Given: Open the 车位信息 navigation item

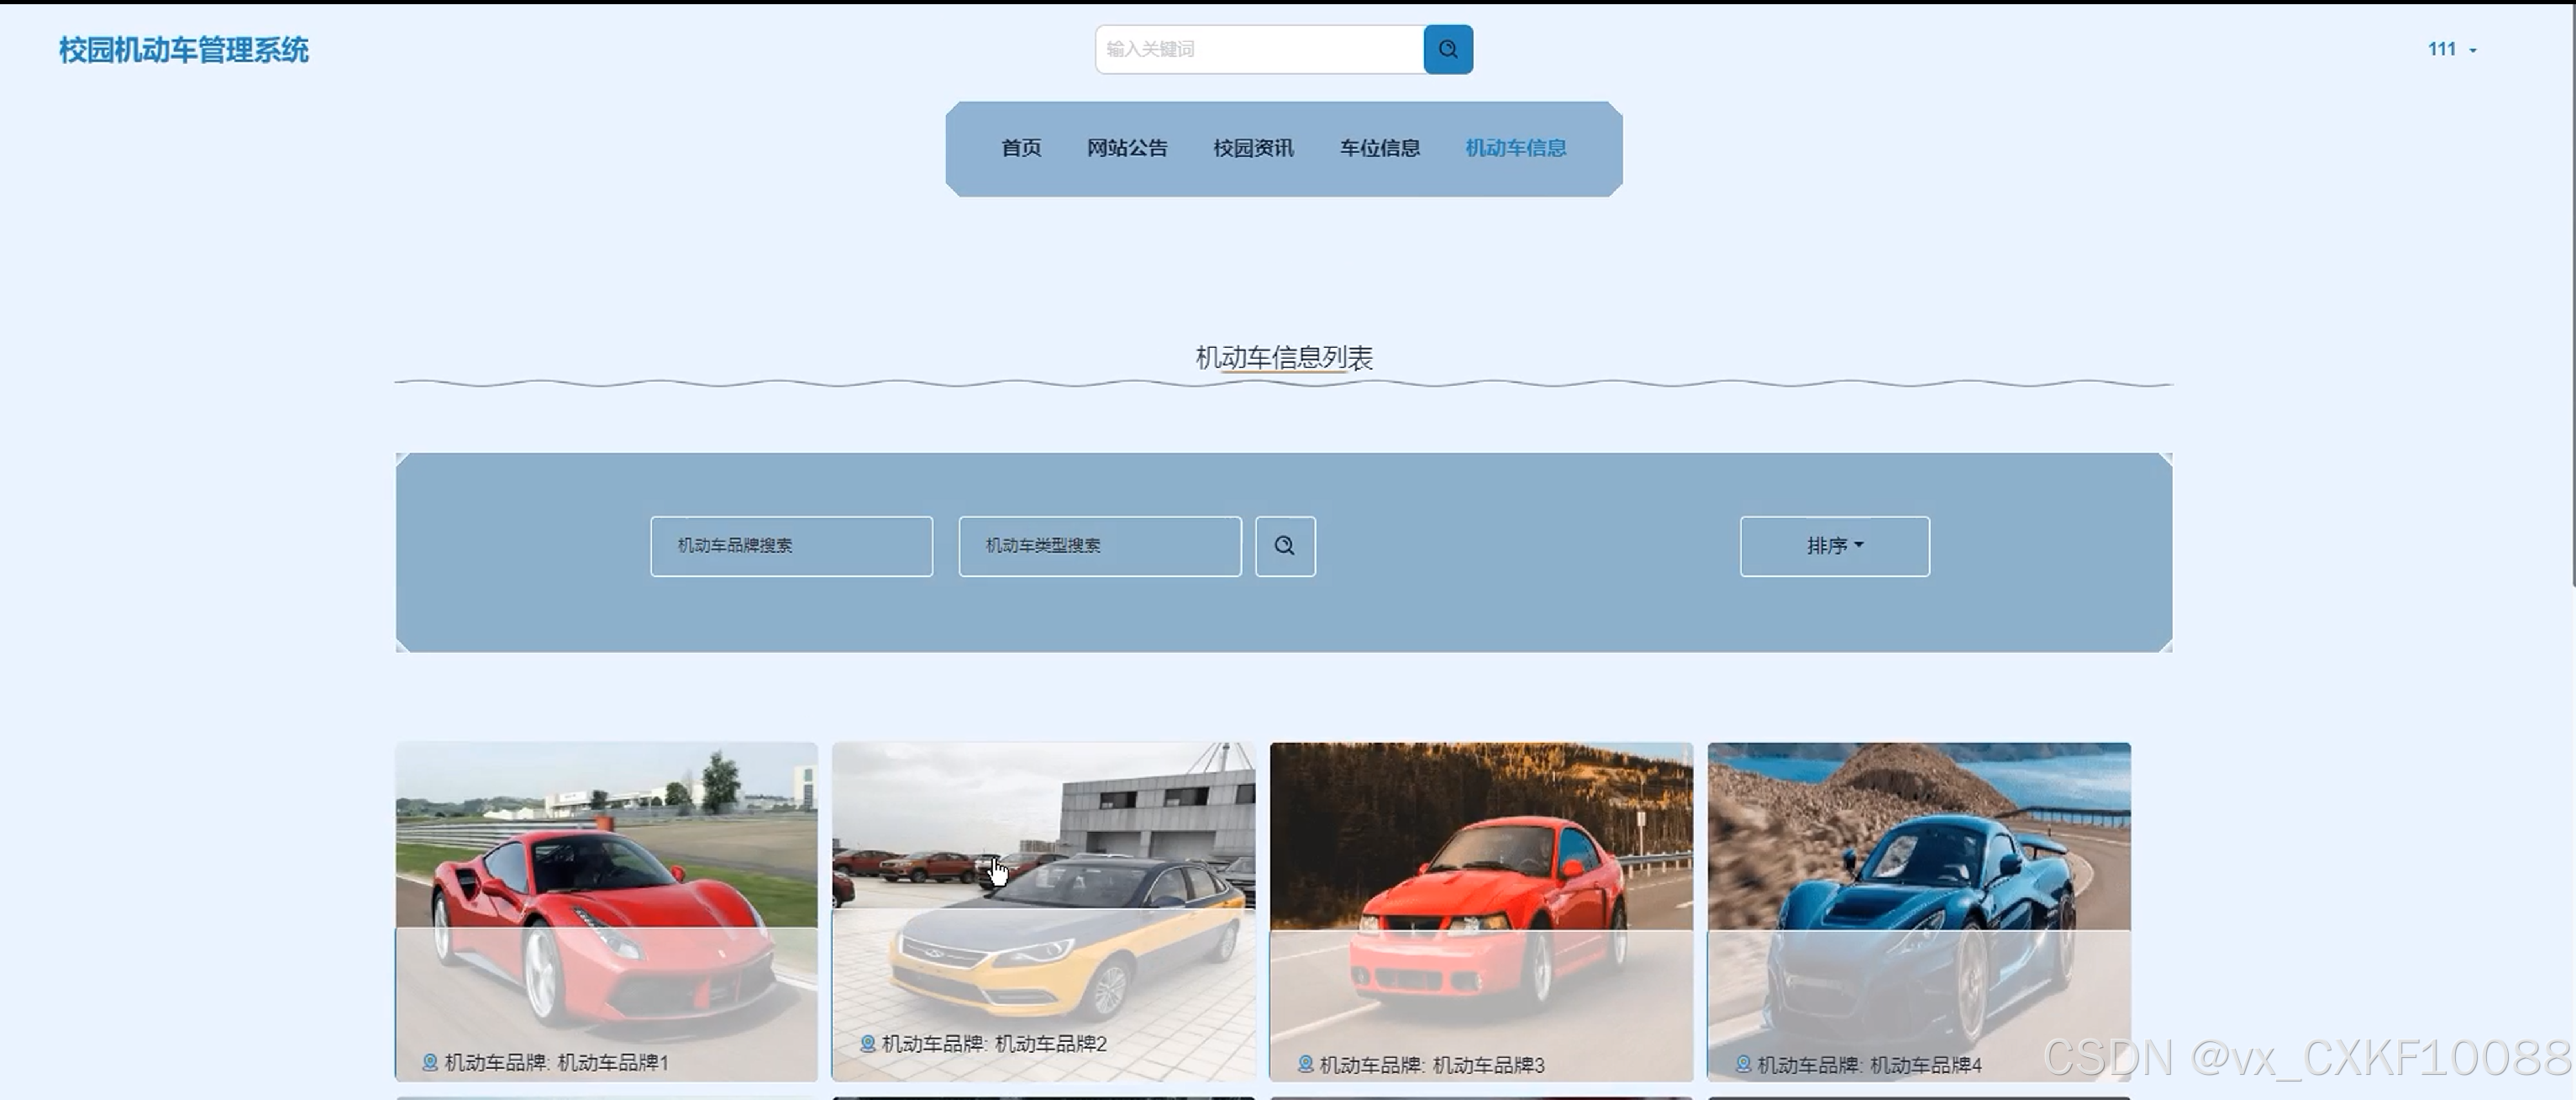Looking at the screenshot, I should coord(1379,148).
